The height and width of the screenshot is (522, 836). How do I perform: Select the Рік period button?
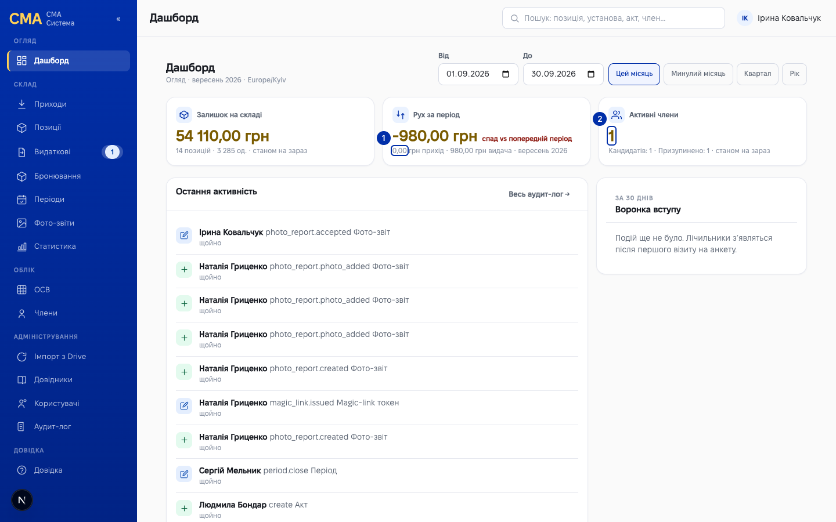(794, 74)
